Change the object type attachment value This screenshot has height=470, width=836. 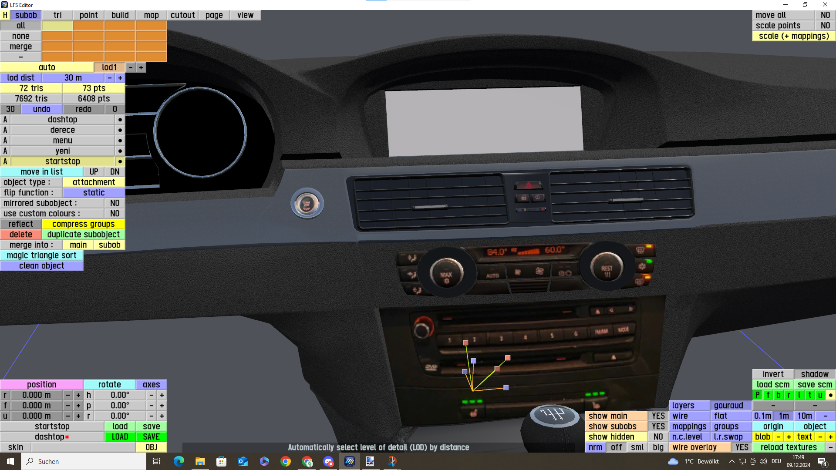click(x=94, y=182)
